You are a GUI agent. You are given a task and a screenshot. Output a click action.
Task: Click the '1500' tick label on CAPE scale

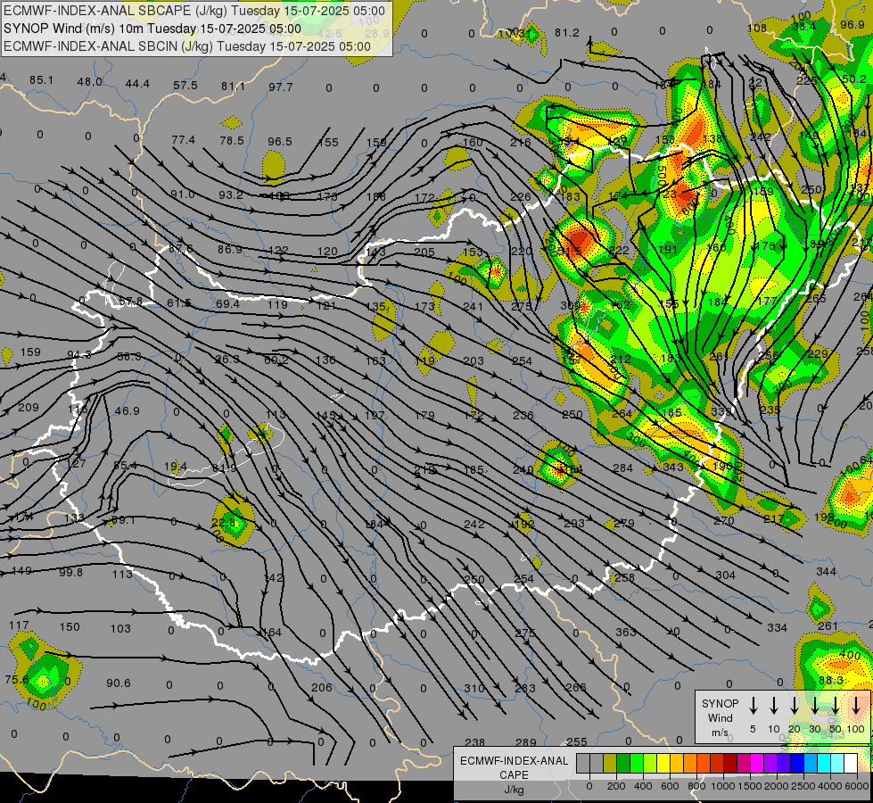click(x=750, y=786)
